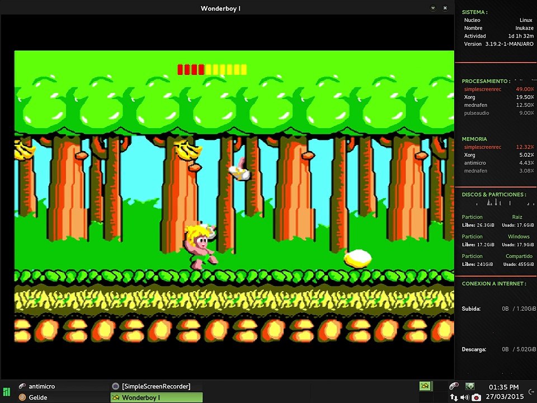This screenshot has width=537, height=403.
Task: Click the Version 3.19.2-1-MANJARO row
Action: 498,44
